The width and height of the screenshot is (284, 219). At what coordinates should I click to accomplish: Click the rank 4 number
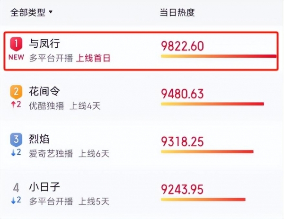[x=16, y=188]
